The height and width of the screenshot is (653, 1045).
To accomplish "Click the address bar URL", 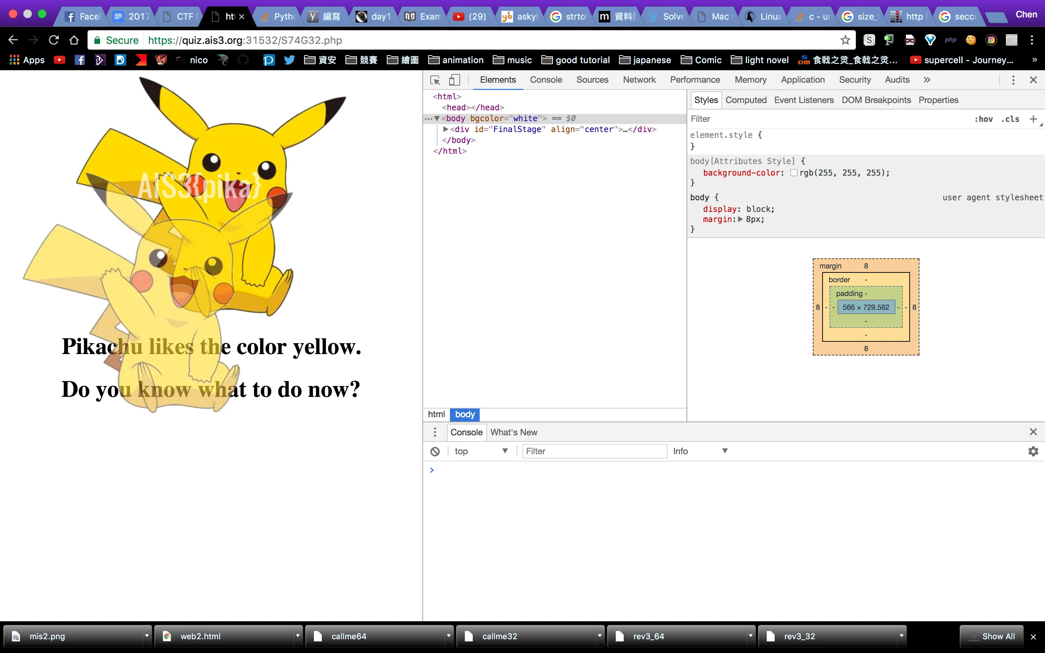I will pyautogui.click(x=245, y=40).
